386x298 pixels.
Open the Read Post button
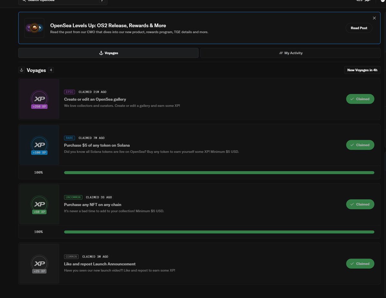tap(359, 28)
